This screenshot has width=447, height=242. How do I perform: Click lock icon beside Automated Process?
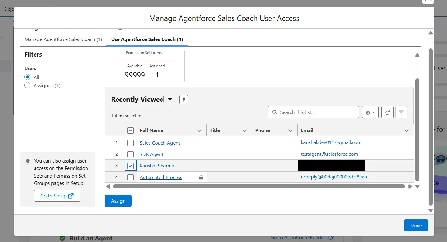pyautogui.click(x=201, y=177)
